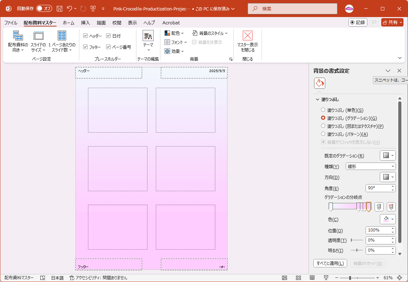Screen dimensions: 408x282
Task: Switch to reading view icon
Action: click(x=312, y=278)
